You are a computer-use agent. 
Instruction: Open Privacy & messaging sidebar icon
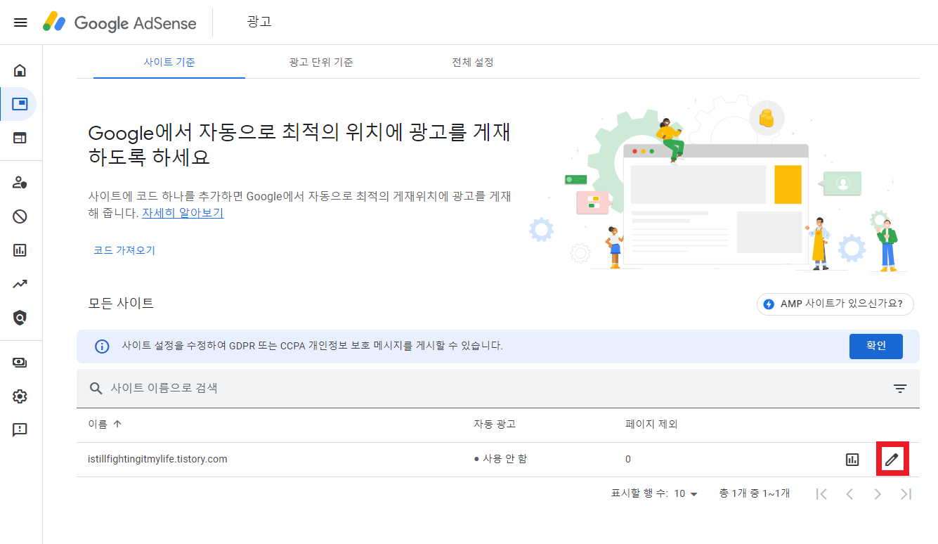20,182
